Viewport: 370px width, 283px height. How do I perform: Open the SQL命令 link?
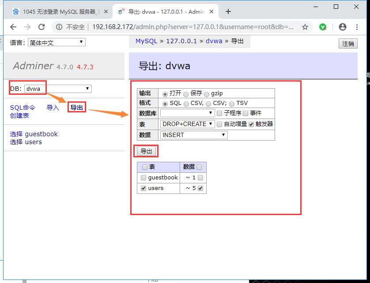[x=23, y=108]
